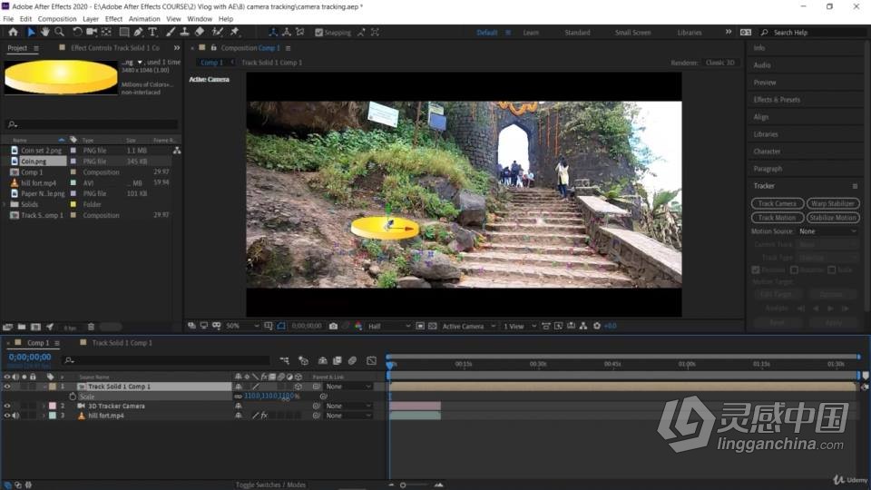Toggle Scale constrain proportions link icon
871x490 pixels.
click(239, 397)
